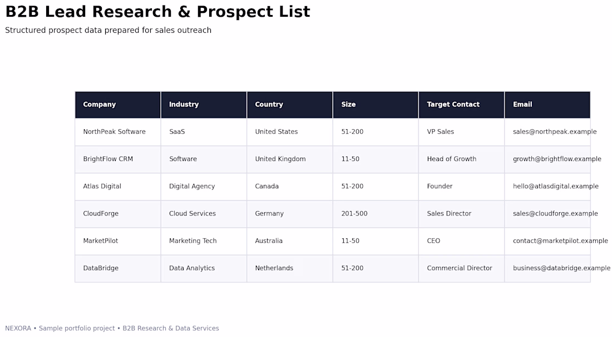Viewport: 612px width, 337px height.
Task: Select the Atlas Digital company cell
Action: (118, 187)
